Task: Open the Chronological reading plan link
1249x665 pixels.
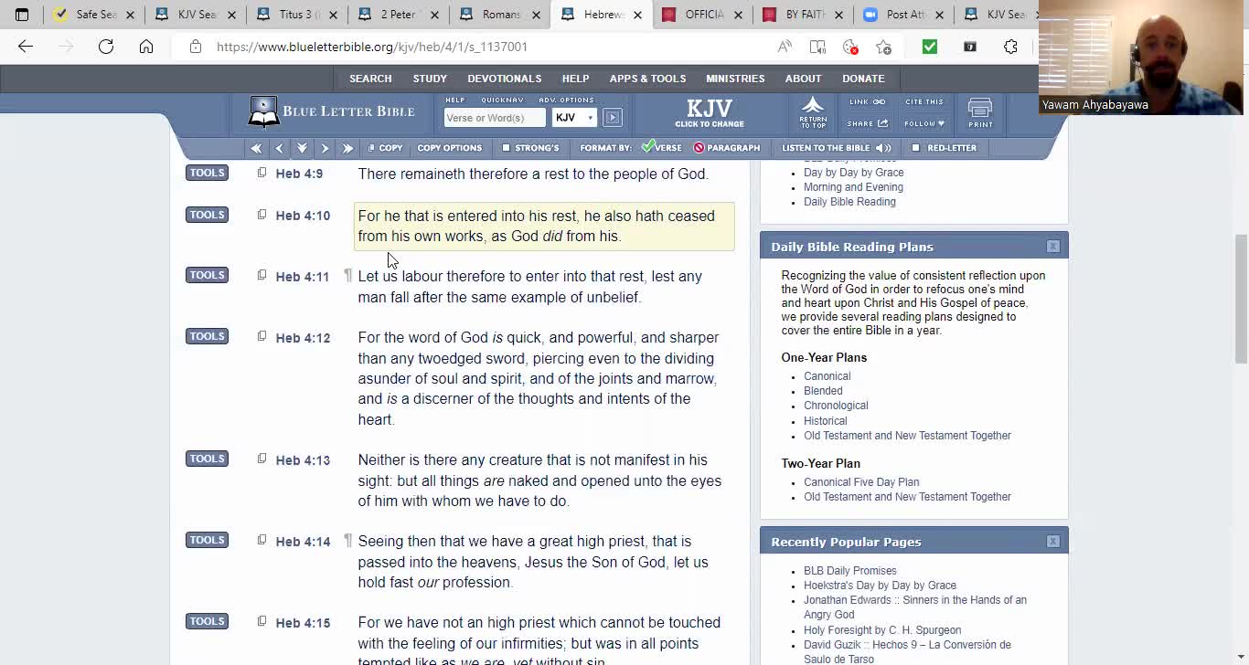Action: point(836,406)
